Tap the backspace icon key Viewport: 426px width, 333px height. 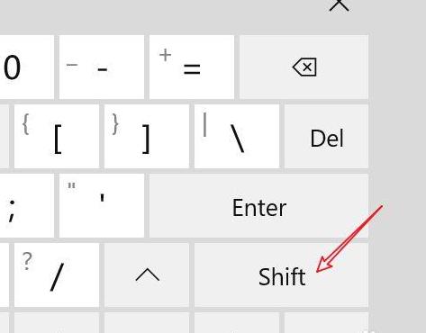(x=304, y=67)
